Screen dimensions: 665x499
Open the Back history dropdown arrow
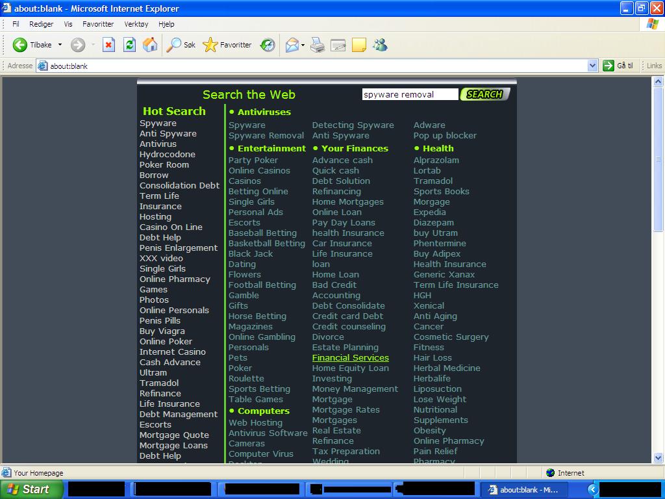click(60, 45)
